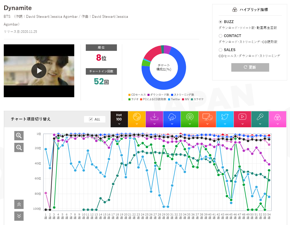Select the SALES hybrid indicator radio button
This screenshot has height=225, width=290.
[x=221, y=50]
